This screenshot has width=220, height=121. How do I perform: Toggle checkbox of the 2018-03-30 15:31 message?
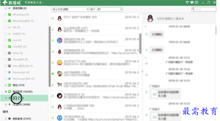point(146,63)
